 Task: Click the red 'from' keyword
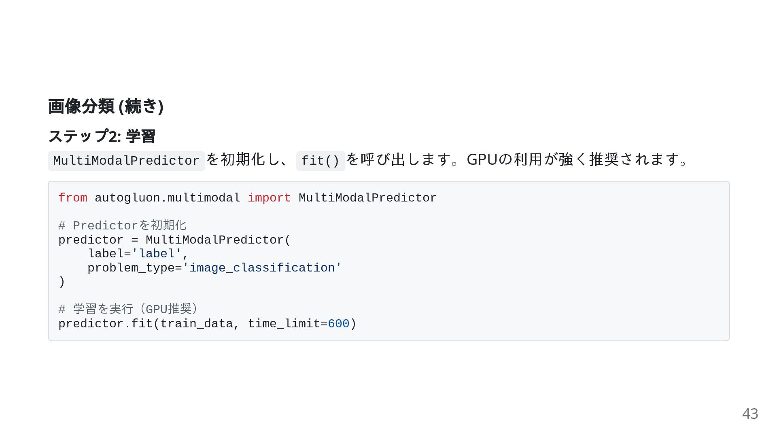click(x=73, y=198)
